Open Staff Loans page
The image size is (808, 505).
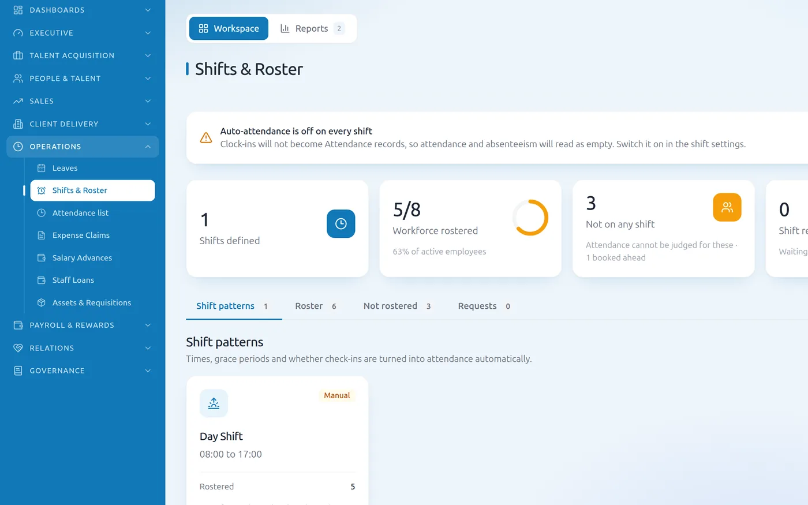pos(92,280)
